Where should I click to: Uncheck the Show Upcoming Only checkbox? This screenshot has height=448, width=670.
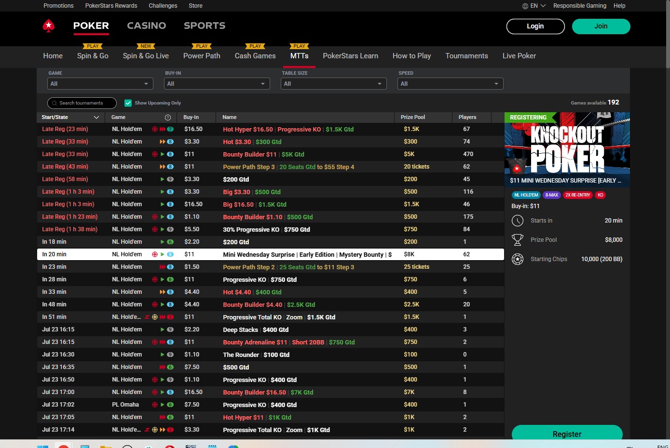(x=128, y=103)
